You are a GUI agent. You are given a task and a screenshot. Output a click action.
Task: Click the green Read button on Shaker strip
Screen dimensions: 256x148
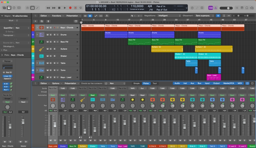[93, 95]
